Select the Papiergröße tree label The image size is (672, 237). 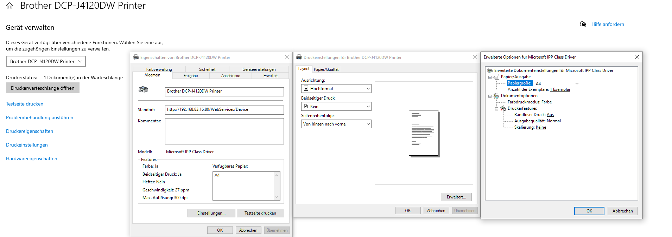point(519,83)
